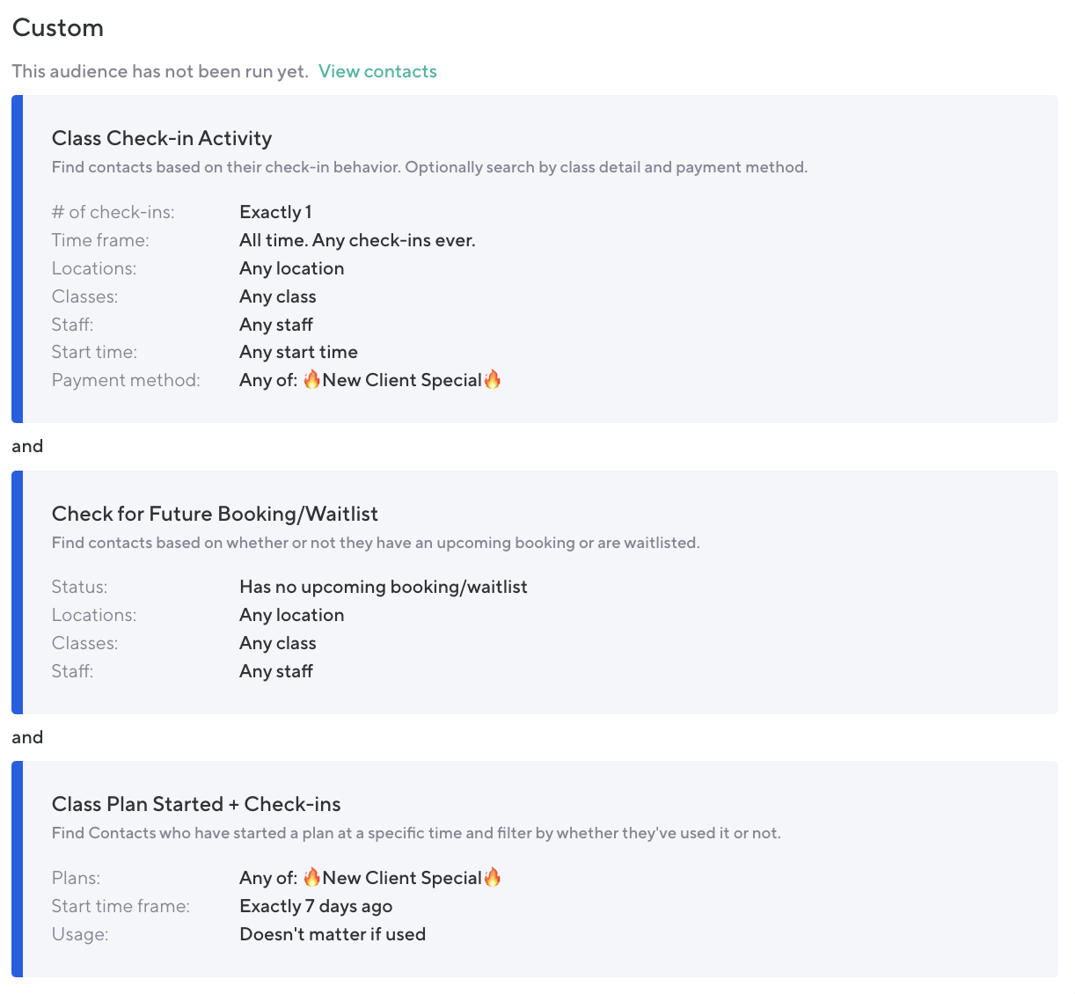
Task: Click the fire emoji after Plans' New Client Special
Action: click(493, 877)
